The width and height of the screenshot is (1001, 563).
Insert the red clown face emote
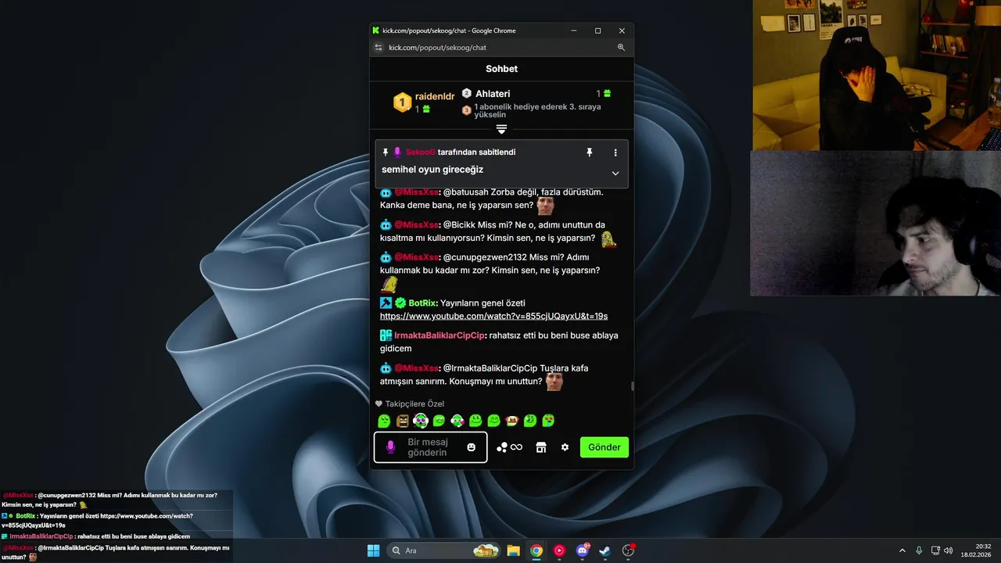point(512,421)
